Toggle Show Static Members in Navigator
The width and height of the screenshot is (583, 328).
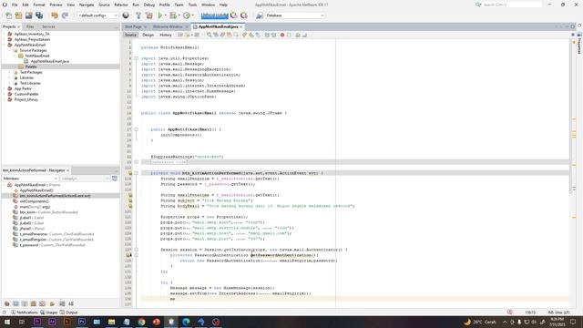tap(25, 303)
